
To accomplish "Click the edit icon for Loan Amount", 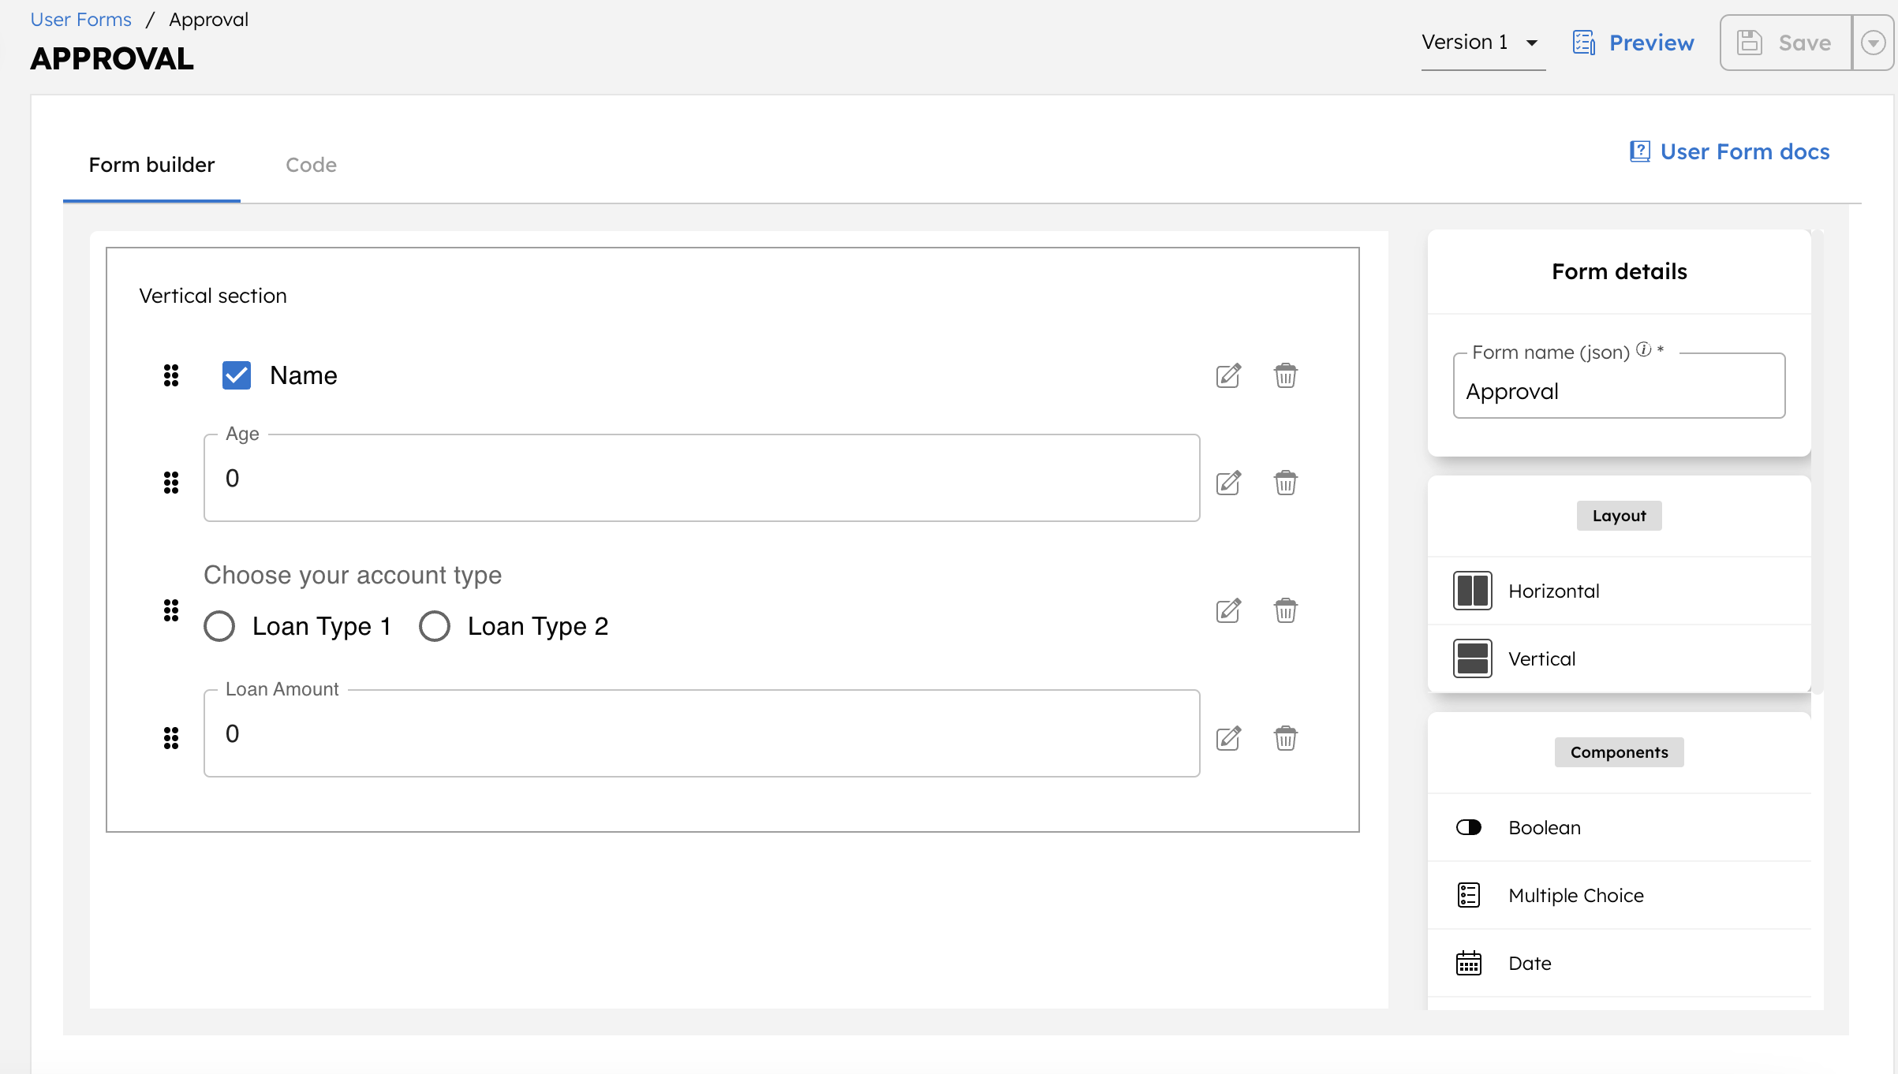I will click(x=1228, y=738).
